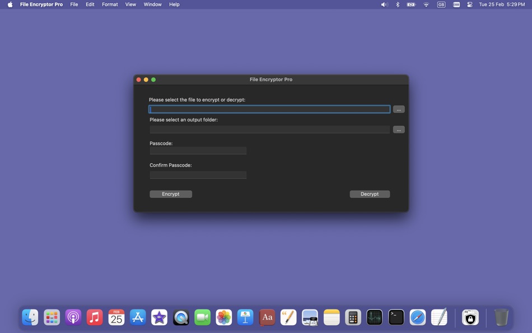Click into the Confirm Passcode field
The width and height of the screenshot is (532, 333).
198,175
